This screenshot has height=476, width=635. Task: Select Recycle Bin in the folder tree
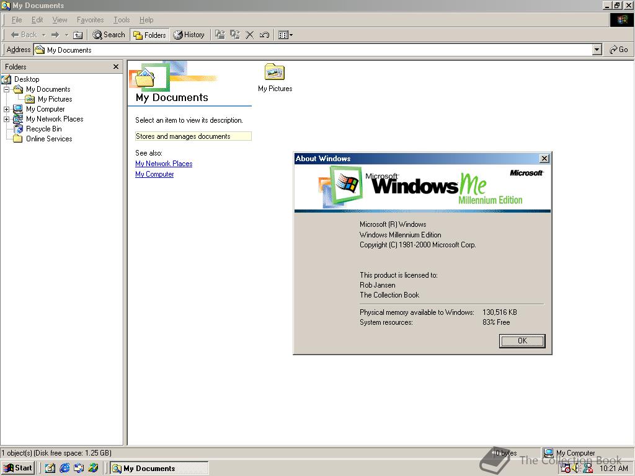[x=44, y=129]
